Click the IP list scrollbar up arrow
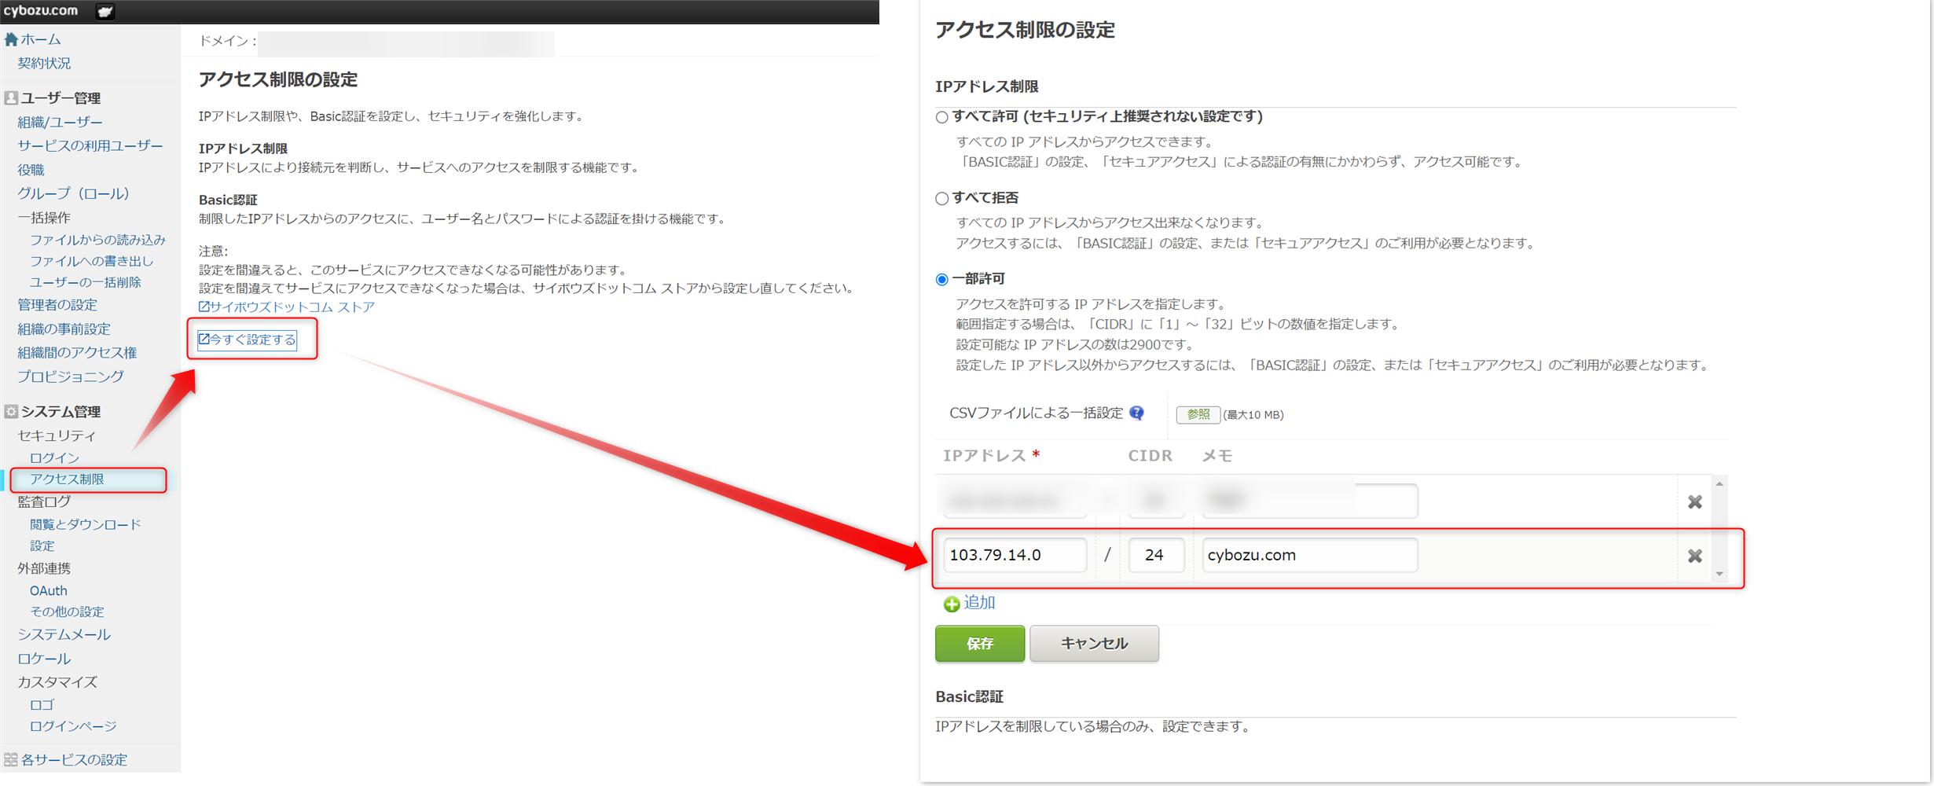This screenshot has height=786, width=1934. 1719,484
